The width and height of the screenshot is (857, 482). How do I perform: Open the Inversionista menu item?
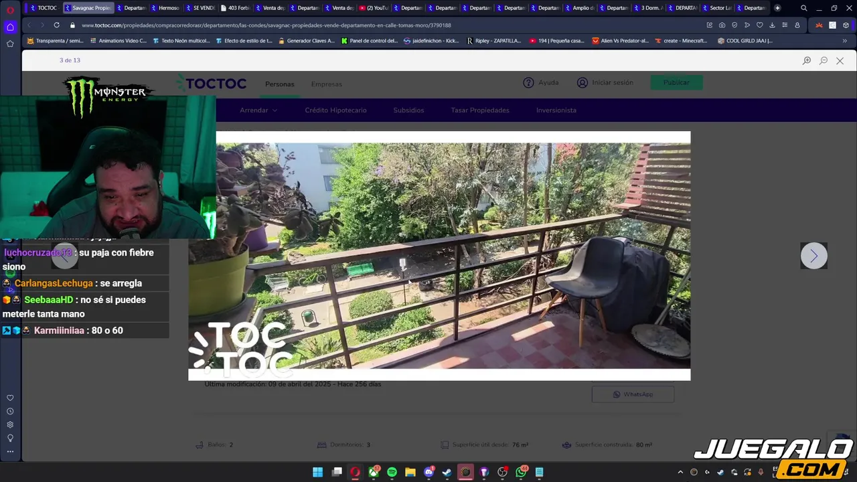click(556, 110)
